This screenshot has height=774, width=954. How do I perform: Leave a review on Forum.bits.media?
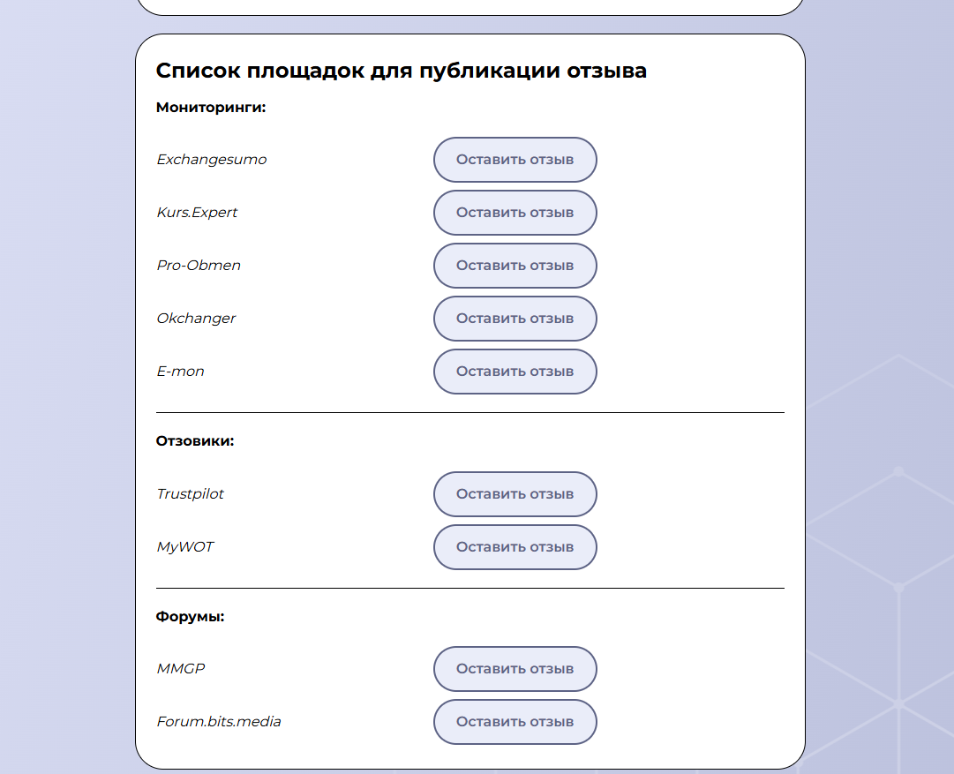[515, 722]
